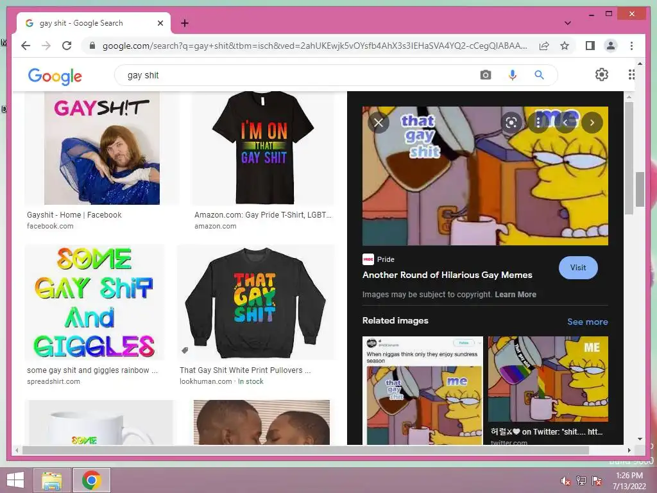657x493 pixels.
Task: Open File Explorer from taskbar
Action: pos(51,480)
